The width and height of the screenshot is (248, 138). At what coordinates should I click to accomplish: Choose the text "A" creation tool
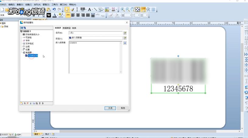pyautogui.click(x=89, y=10)
